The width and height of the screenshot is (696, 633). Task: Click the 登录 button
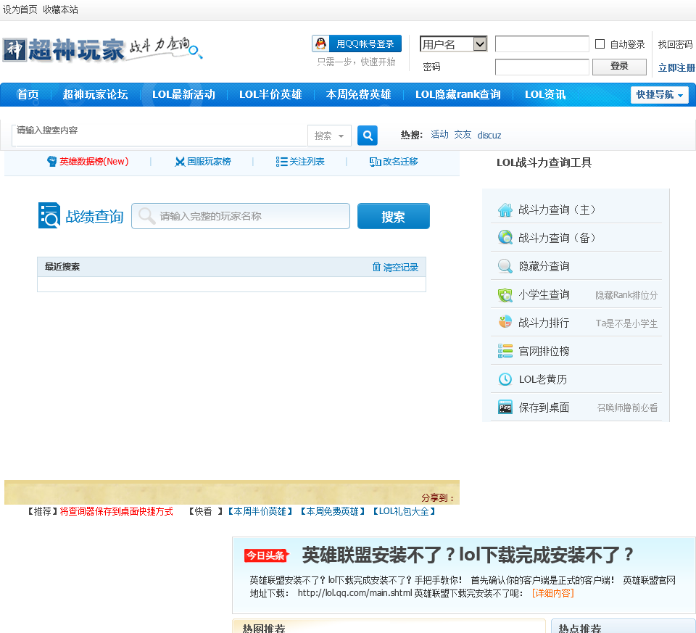click(619, 67)
